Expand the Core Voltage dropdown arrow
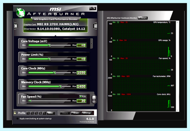Screen dimensions: 190x131 (92, 44)
